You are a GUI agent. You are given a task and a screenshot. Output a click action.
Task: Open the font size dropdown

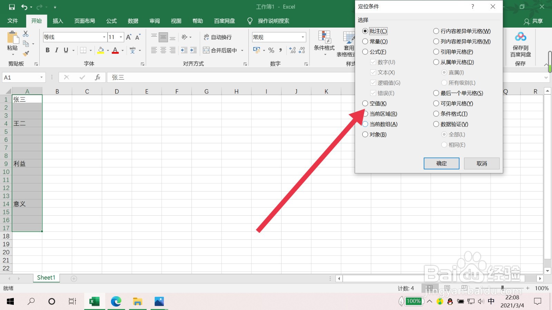tap(121, 37)
